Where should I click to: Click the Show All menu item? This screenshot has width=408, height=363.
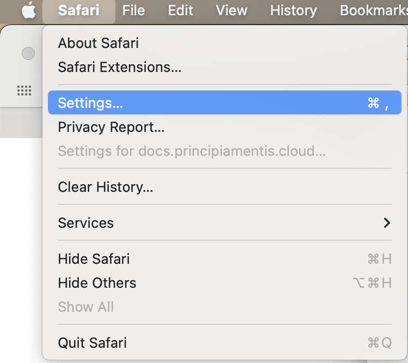(x=86, y=306)
